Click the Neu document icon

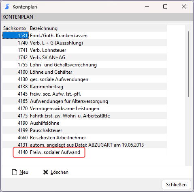click(x=15, y=172)
